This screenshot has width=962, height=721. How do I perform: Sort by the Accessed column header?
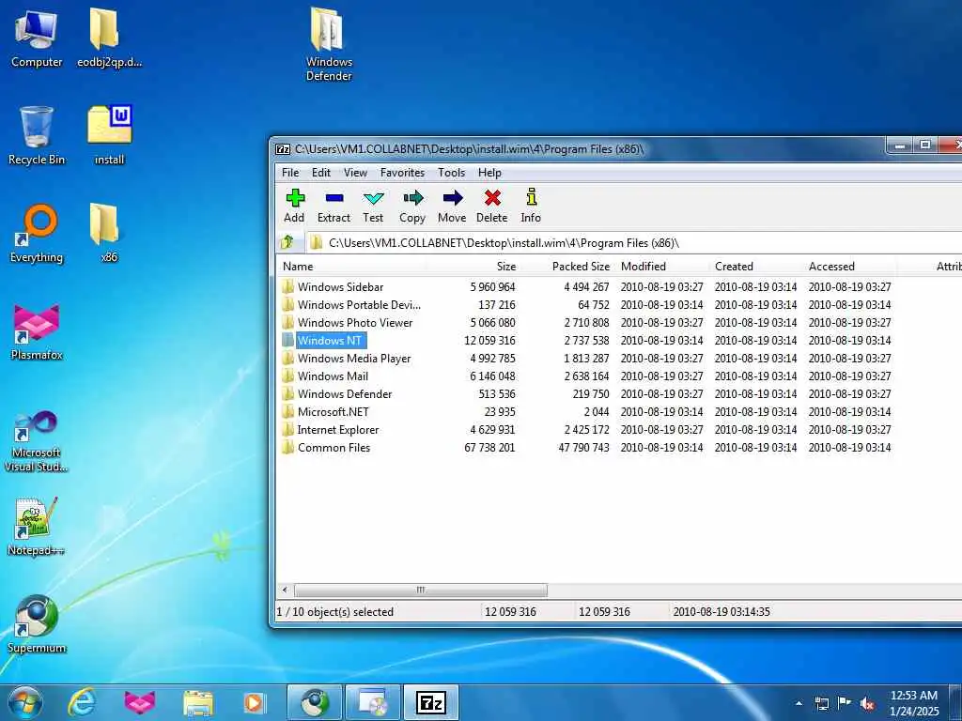[849, 266]
